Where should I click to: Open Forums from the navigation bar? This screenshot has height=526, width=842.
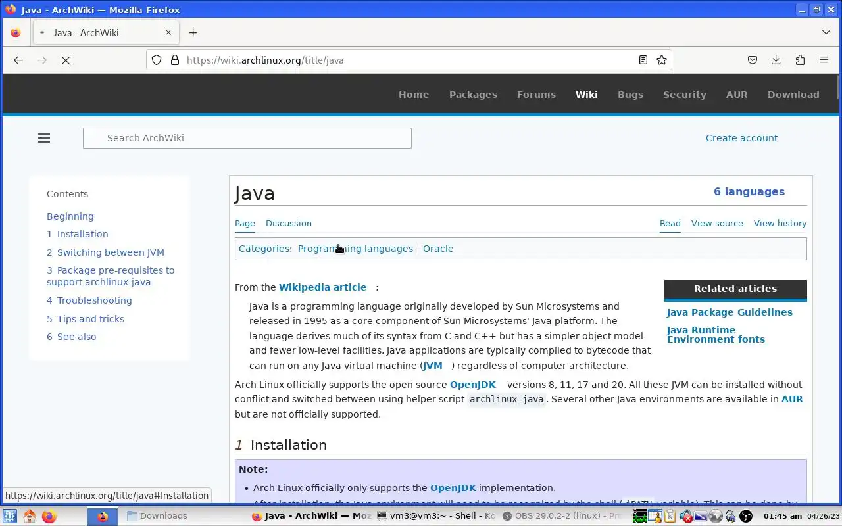click(x=536, y=95)
